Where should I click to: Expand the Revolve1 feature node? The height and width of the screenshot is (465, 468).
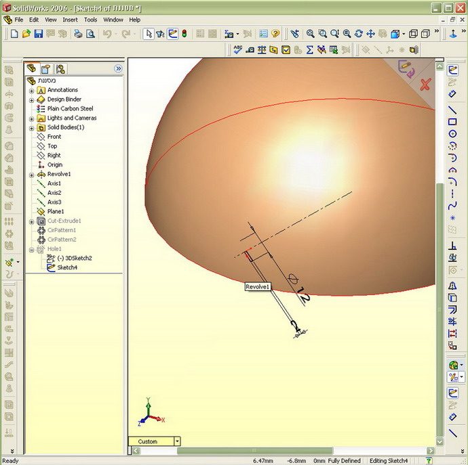pyautogui.click(x=31, y=174)
